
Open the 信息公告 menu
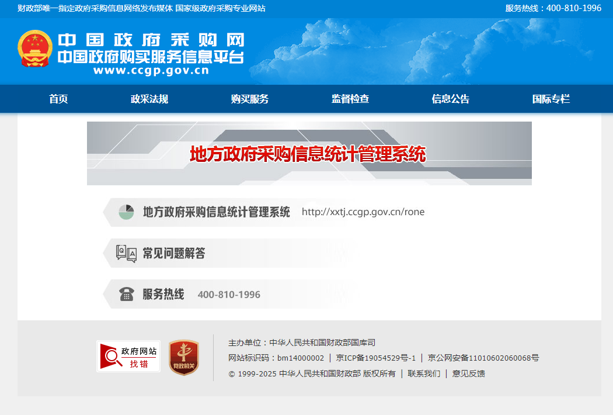450,99
